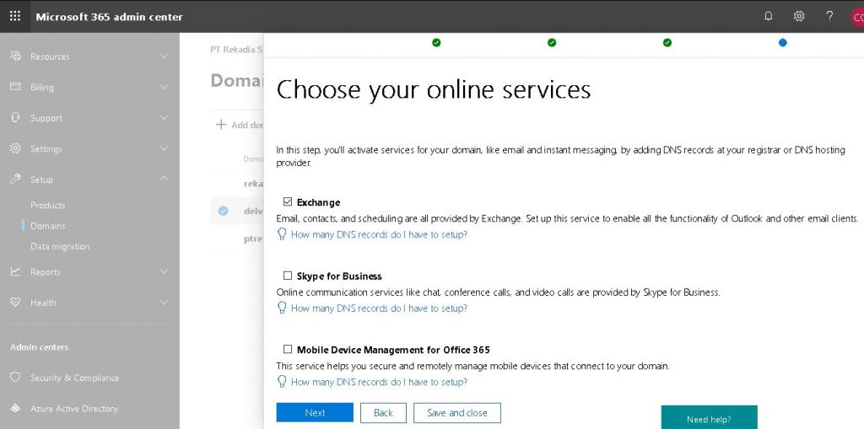Click the Next button
Viewport: 864px width, 429px height.
pos(315,413)
